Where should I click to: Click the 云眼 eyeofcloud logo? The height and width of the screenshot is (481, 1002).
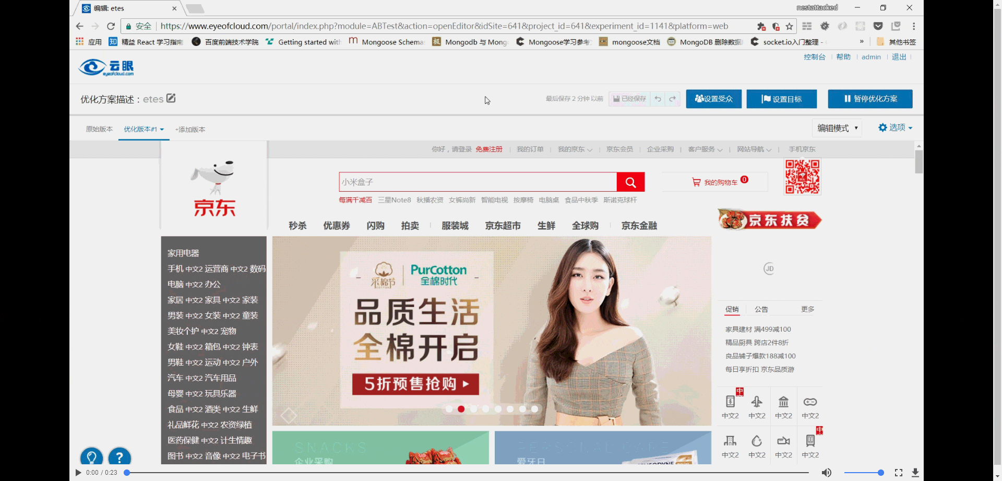[x=106, y=67]
